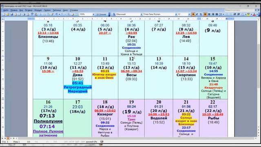The height and width of the screenshot is (147, 261).
Task: Open the style Обычный dropdown
Action: (142, 14)
